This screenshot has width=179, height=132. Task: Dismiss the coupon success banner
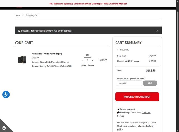(157, 30)
